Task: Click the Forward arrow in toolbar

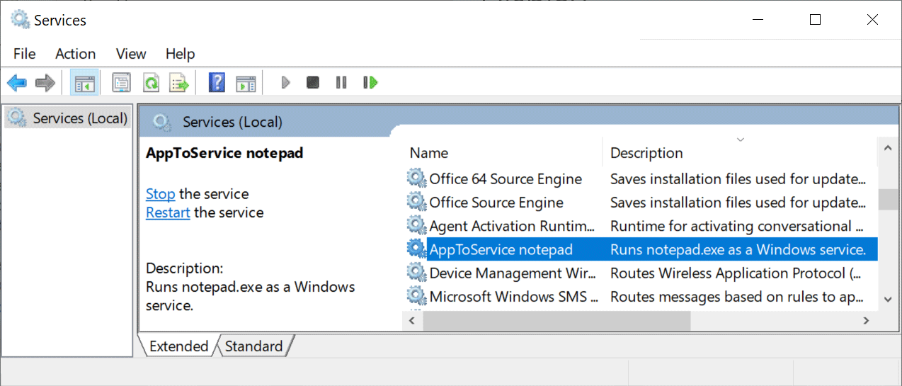Action: click(45, 83)
